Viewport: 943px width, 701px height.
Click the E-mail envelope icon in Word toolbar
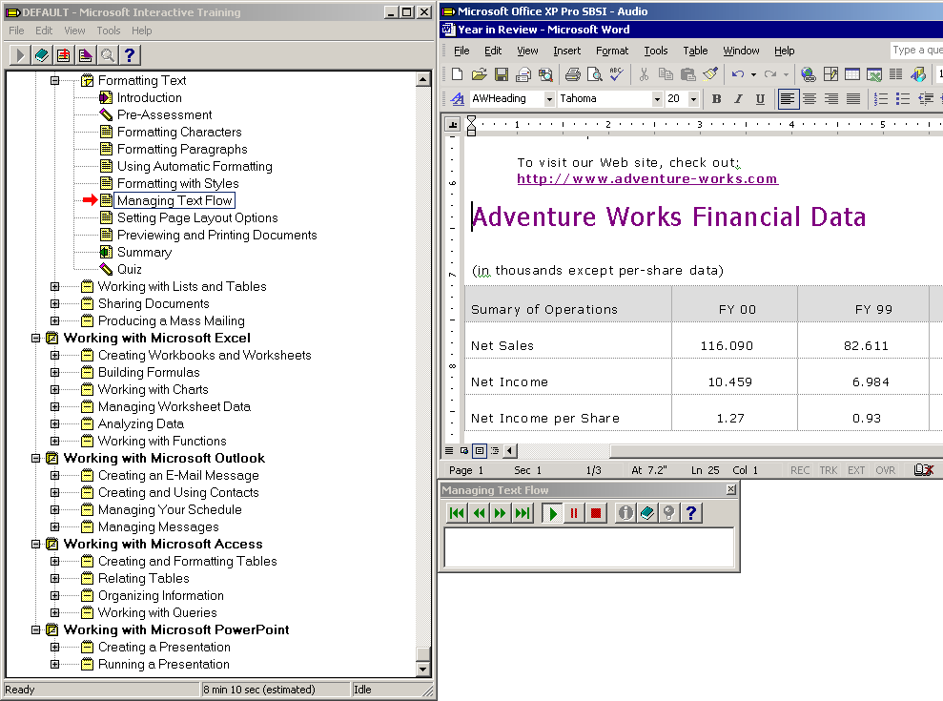click(x=523, y=74)
